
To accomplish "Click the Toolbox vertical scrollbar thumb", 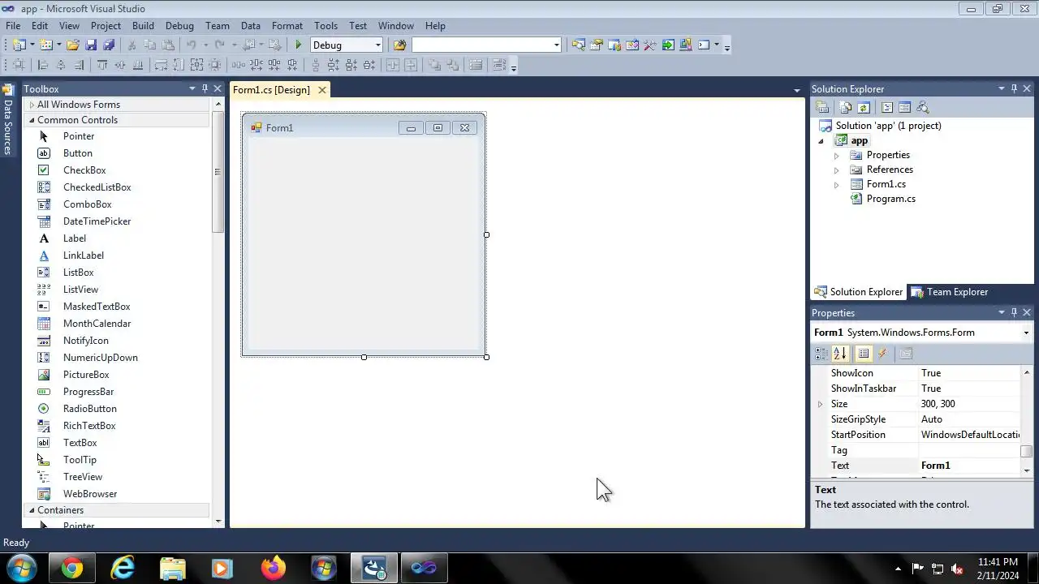I will point(218,172).
